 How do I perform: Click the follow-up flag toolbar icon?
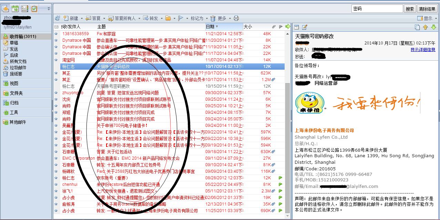pyautogui.click(x=181, y=18)
